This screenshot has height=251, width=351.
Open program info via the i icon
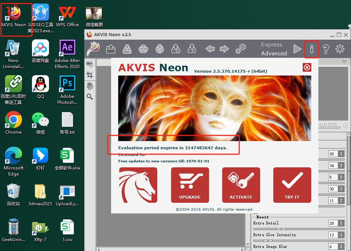tap(312, 49)
